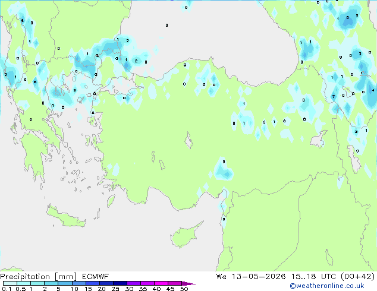Image resolution: width=377 pixels, height=291 pixels.
Task: Click the legend scale label '15'
Action: 88,289
